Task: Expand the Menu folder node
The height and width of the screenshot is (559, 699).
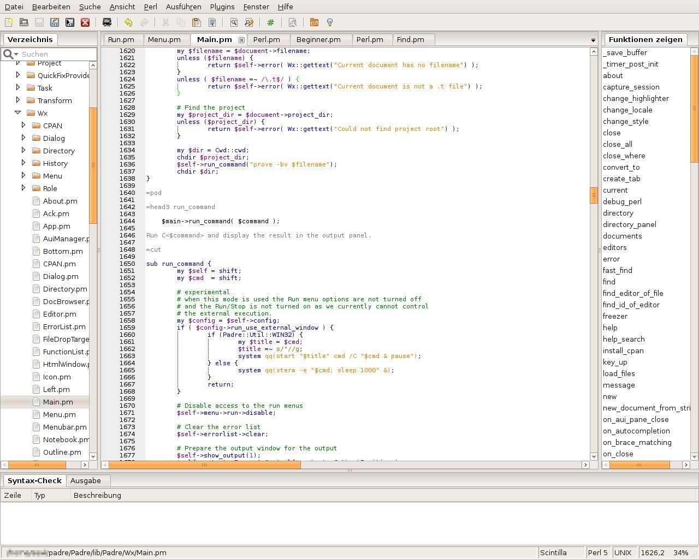Action: (x=23, y=175)
